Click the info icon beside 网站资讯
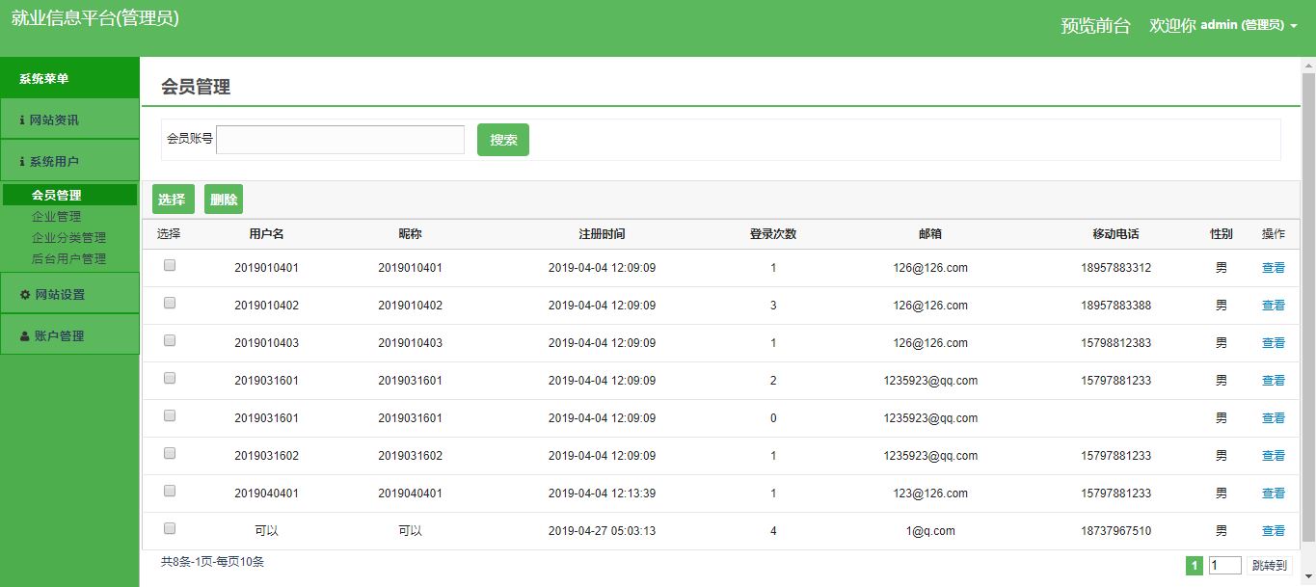Image resolution: width=1316 pixels, height=587 pixels. (x=22, y=120)
